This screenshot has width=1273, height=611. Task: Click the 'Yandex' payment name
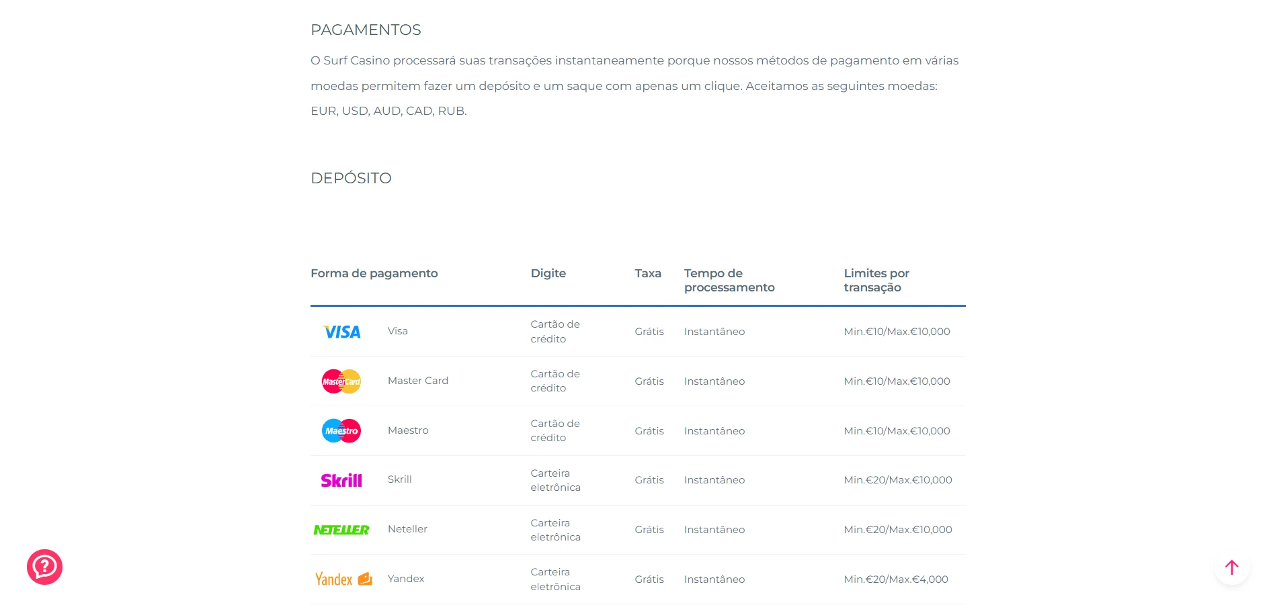pos(406,579)
